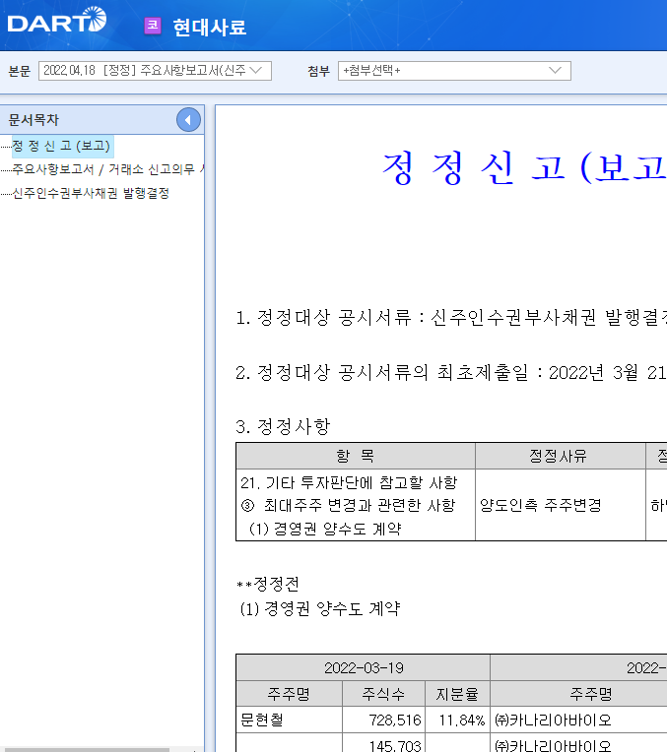Viewport: 667px width, 752px height.
Task: Click the 첨부 label
Action: 319,72
